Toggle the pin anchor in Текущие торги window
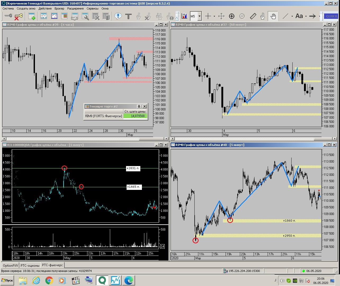Screen dimensions: 340x286 coord(139,106)
